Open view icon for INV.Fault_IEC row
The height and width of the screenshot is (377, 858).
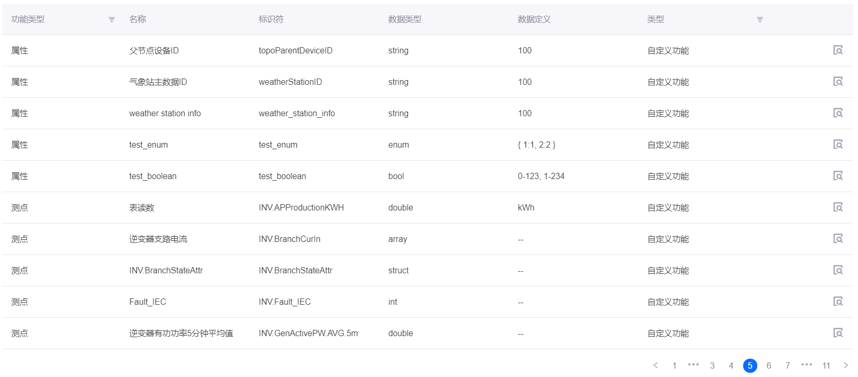(838, 302)
